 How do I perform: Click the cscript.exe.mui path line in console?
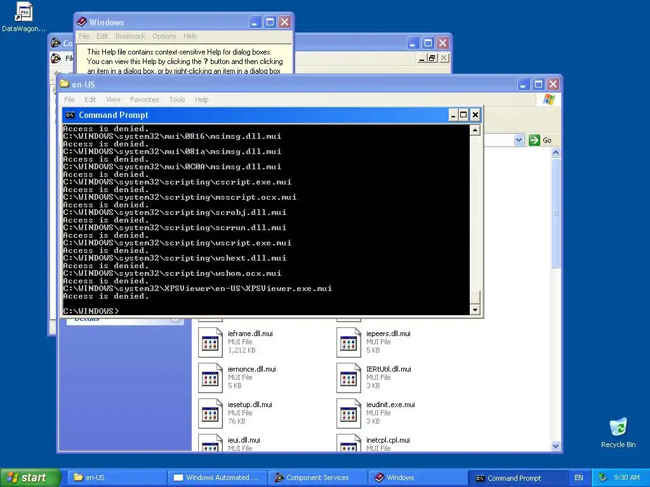[x=177, y=182]
